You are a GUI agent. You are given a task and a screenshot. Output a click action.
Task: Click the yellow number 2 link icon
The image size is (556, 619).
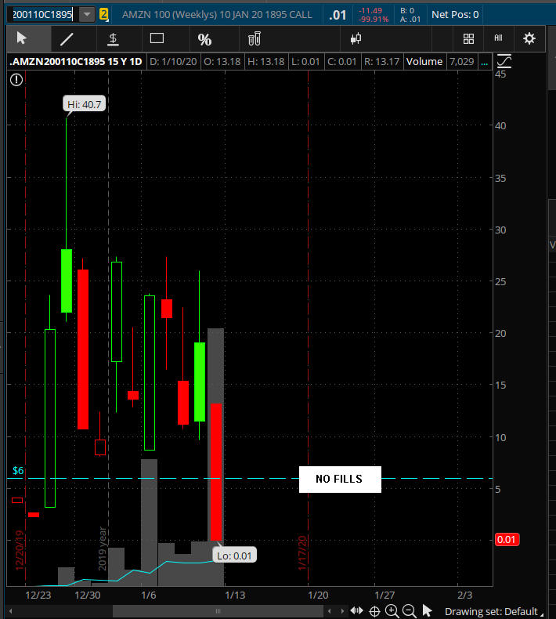[104, 15]
